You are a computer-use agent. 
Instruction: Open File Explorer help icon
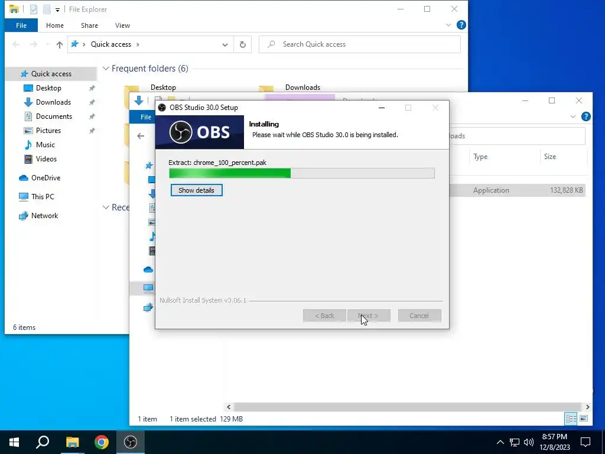point(461,25)
